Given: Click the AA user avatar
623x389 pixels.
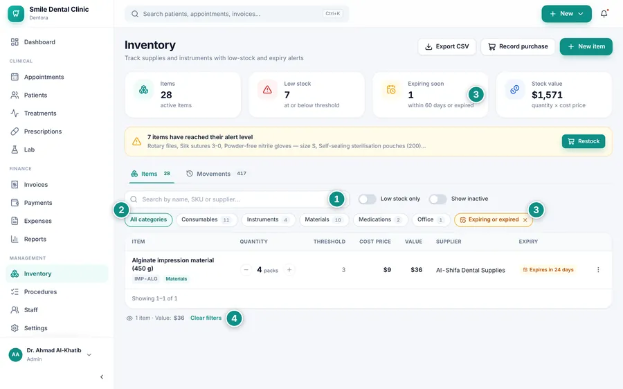Looking at the screenshot, I should (15, 354).
